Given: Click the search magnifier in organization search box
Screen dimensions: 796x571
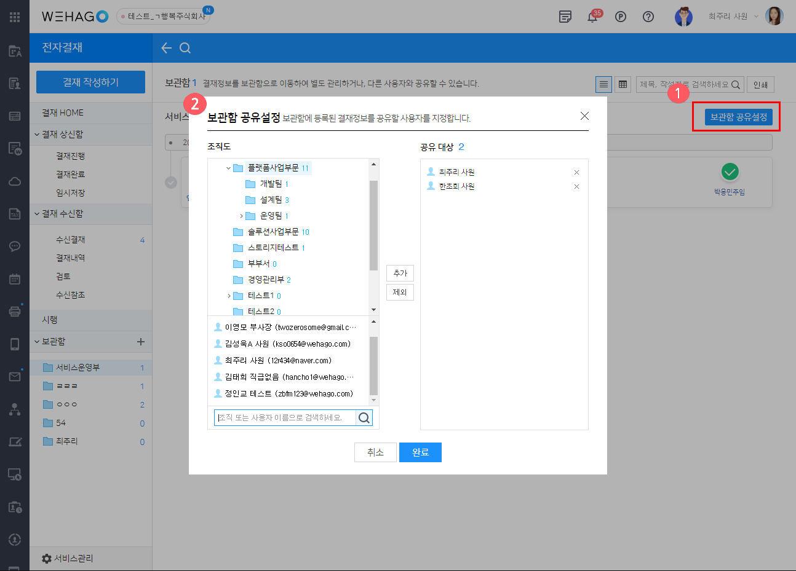Looking at the screenshot, I should [364, 418].
